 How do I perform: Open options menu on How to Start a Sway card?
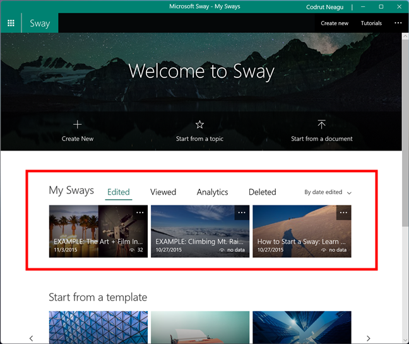(x=343, y=212)
